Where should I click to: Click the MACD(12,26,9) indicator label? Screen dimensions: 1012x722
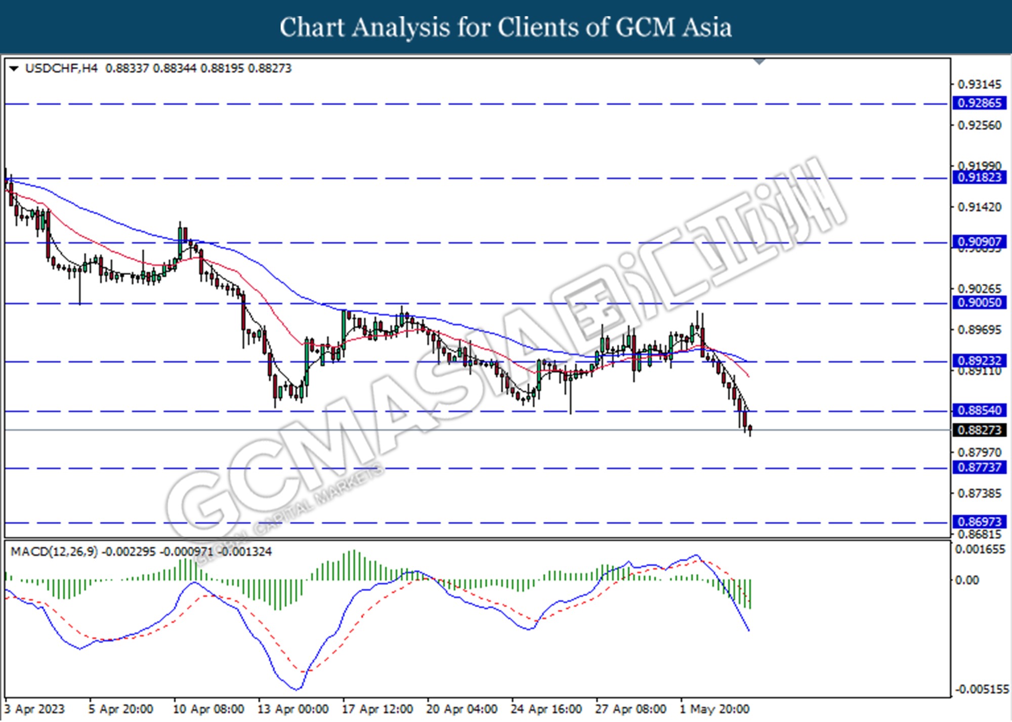pyautogui.click(x=54, y=552)
